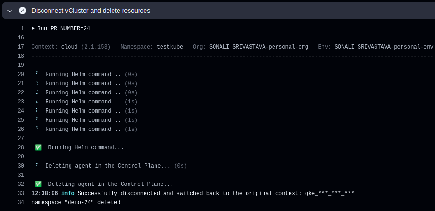This screenshot has height=211, width=435.
Task: Click spinner icon on line 20
Action: tap(37, 74)
